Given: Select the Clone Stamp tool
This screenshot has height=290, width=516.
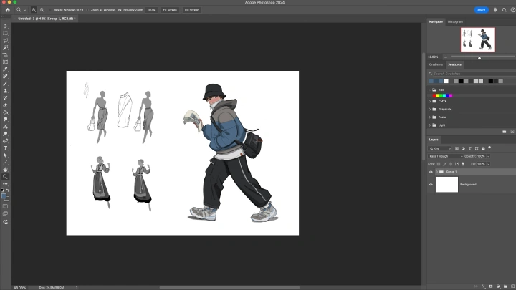Looking at the screenshot, I should tap(5, 91).
